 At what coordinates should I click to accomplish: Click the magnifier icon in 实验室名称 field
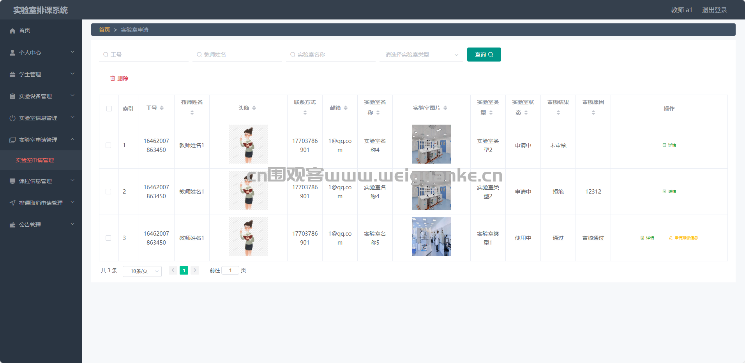point(293,55)
